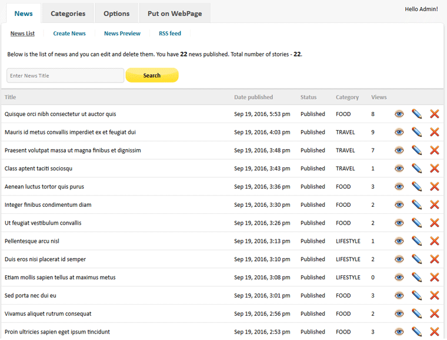This screenshot has width=447, height=340.
Task: Delete 'Proin ultricies sapien eget' news
Action: (x=435, y=332)
